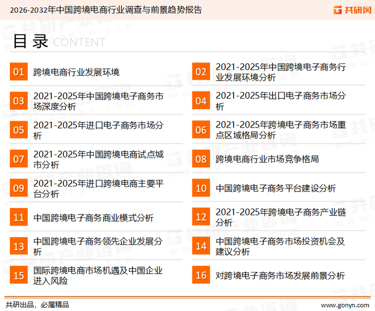375x311 pixels.
Task: Select chapter 2021-2025年中国跨境电商试点城市分析
Action: (98, 159)
